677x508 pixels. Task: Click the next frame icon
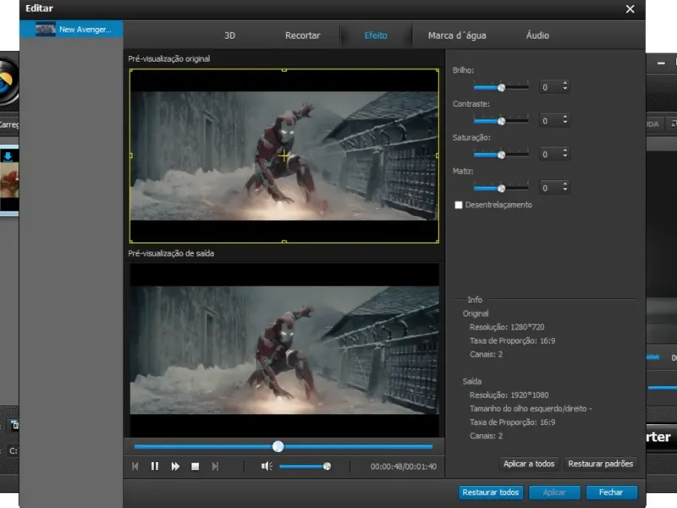(x=215, y=467)
